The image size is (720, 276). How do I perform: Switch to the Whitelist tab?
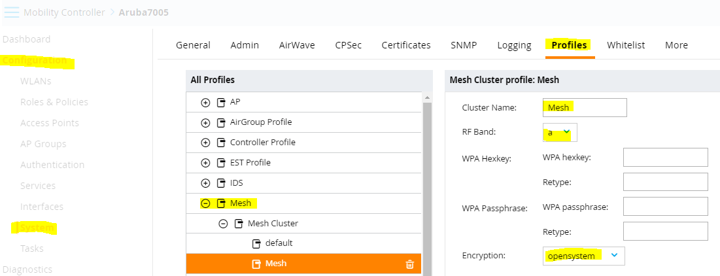click(625, 45)
